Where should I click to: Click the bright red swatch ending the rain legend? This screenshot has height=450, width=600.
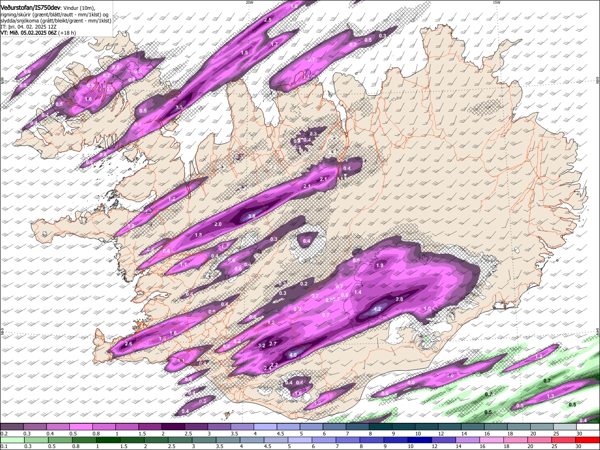pyautogui.click(x=588, y=440)
